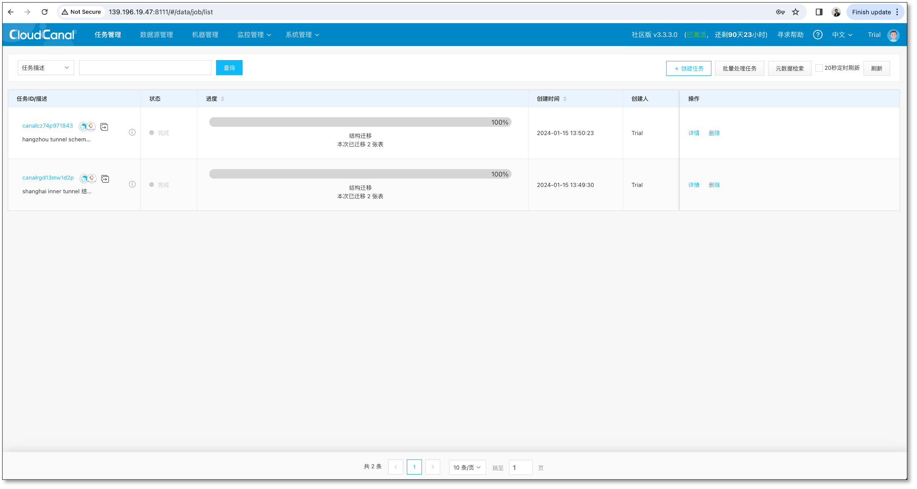917x489 pixels.
Task: Open 数据源管理 tab
Action: 156,35
